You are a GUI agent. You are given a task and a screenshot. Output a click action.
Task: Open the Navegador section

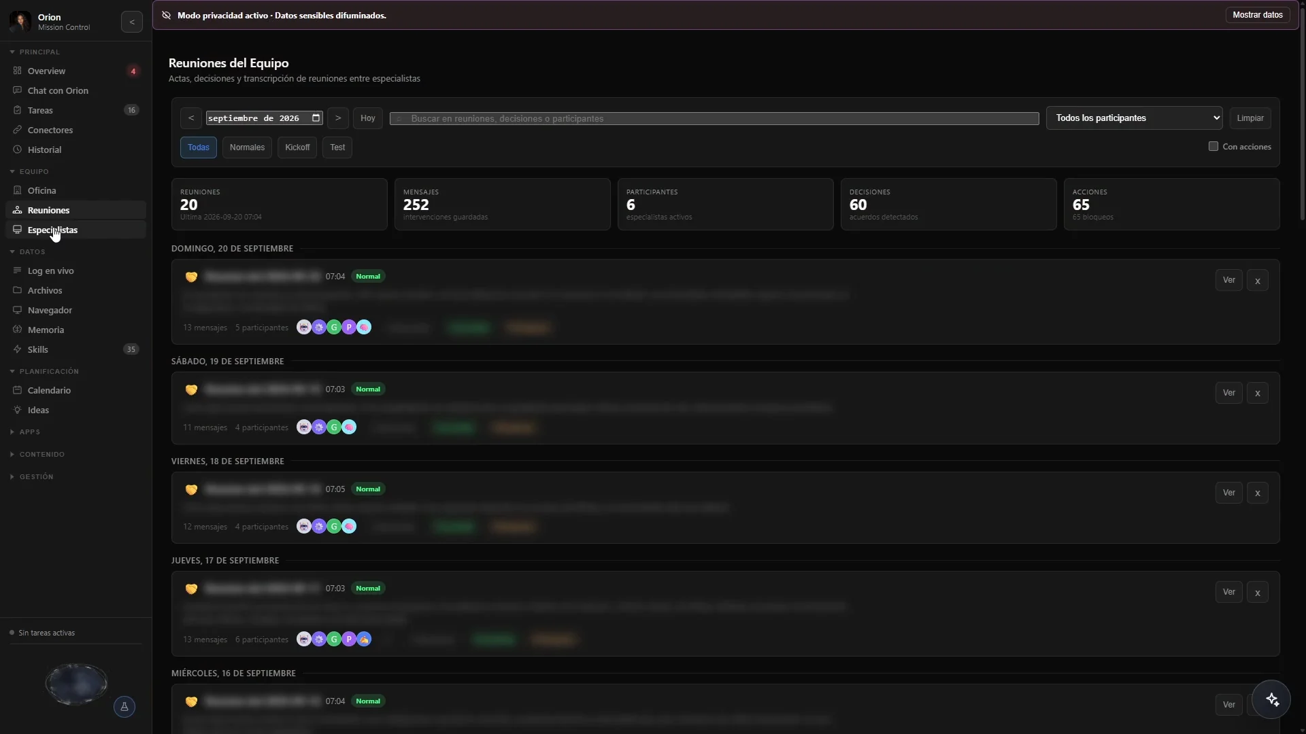(x=76, y=310)
